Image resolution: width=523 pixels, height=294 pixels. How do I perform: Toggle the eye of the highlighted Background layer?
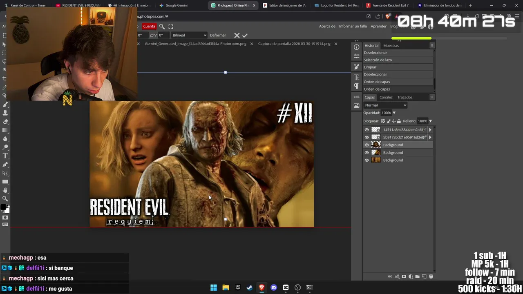[x=367, y=145]
